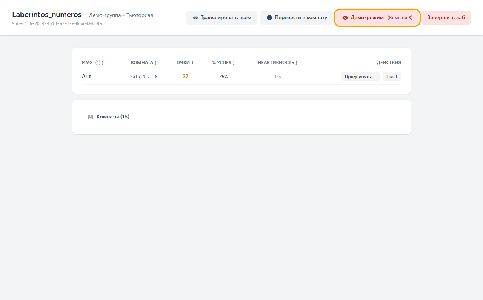Expand the Комнаты (16) section

click(241, 117)
